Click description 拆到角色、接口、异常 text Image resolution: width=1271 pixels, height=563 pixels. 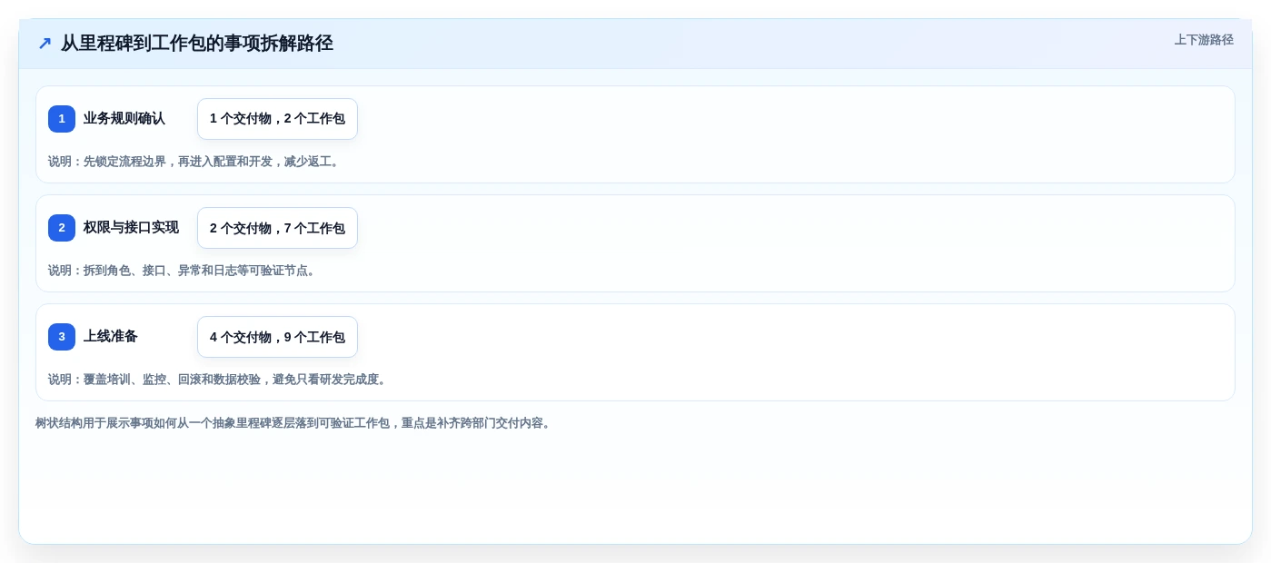tap(184, 271)
